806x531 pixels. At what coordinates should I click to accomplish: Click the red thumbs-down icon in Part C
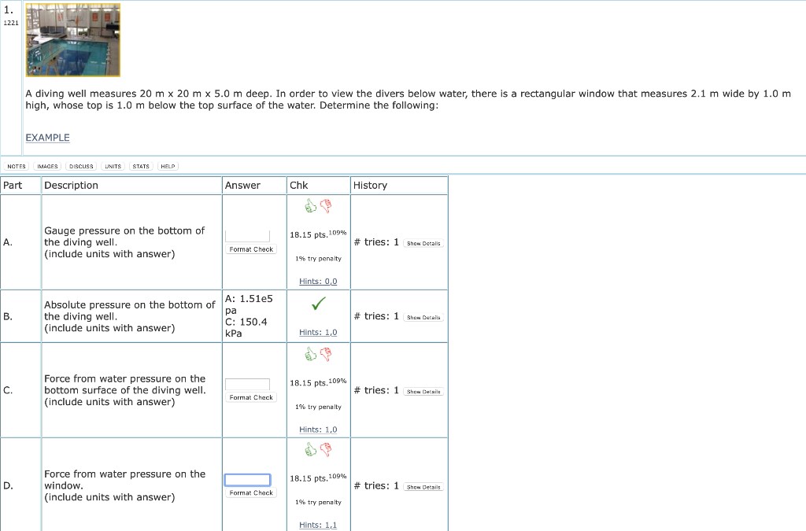click(327, 353)
